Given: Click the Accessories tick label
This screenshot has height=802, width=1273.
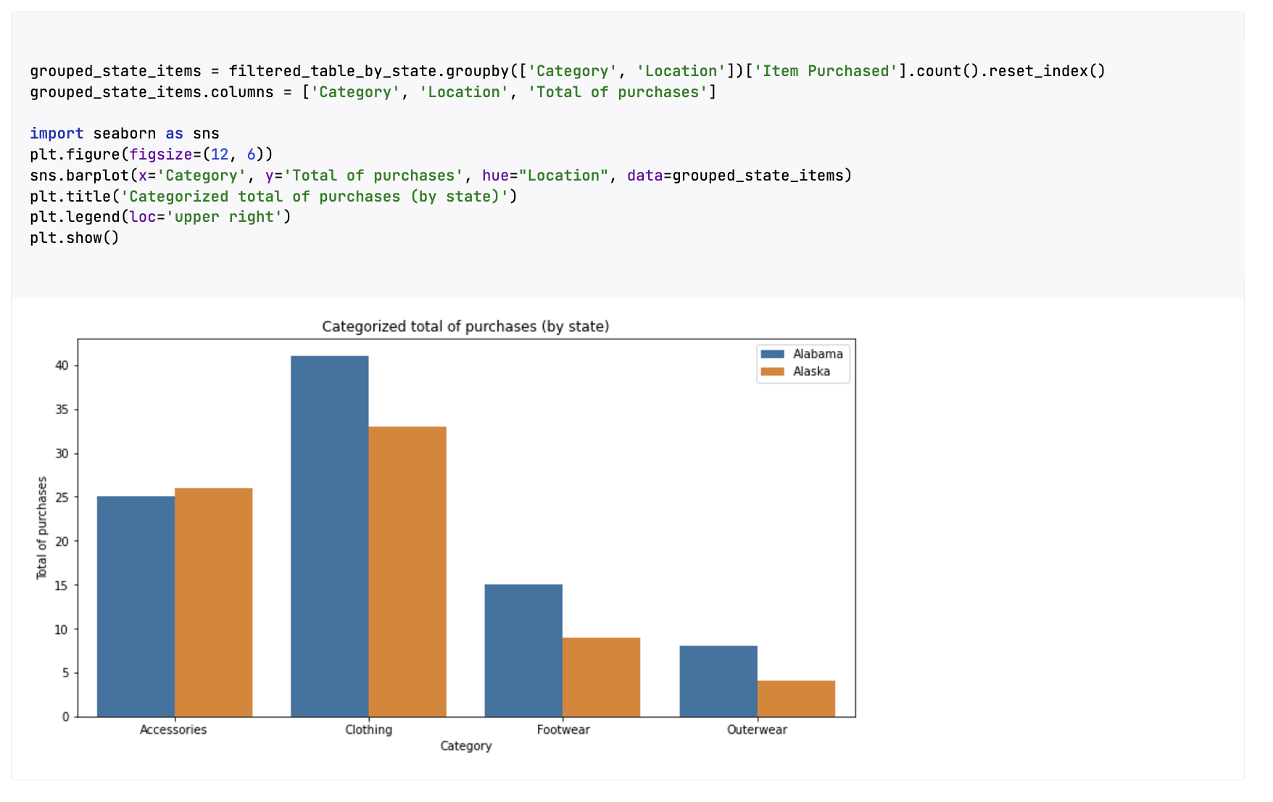Looking at the screenshot, I should [173, 729].
